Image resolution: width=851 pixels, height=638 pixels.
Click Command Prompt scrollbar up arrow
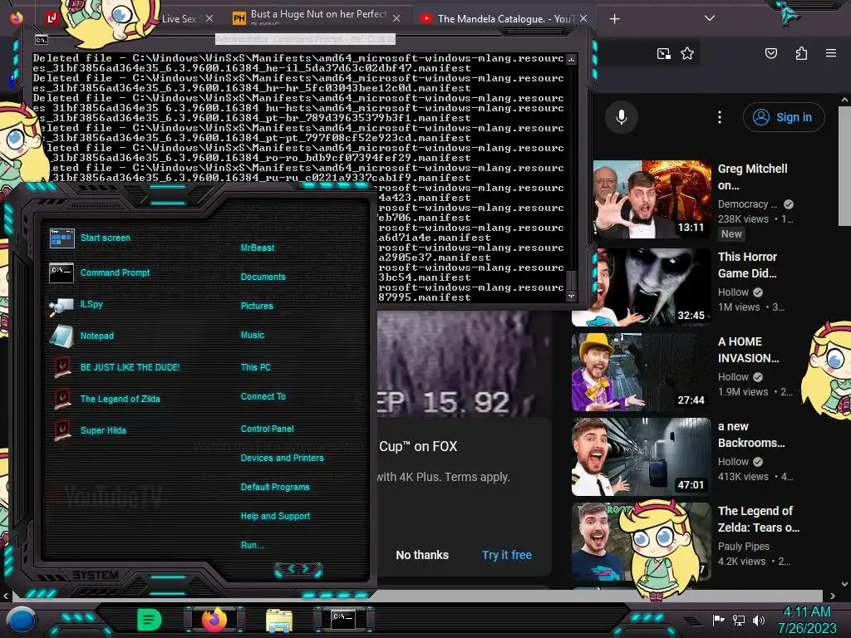pyautogui.click(x=571, y=59)
